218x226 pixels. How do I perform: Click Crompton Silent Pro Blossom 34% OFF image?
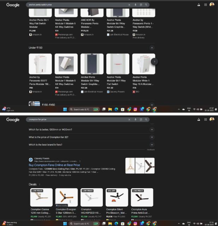pyautogui.click(x=117, y=197)
